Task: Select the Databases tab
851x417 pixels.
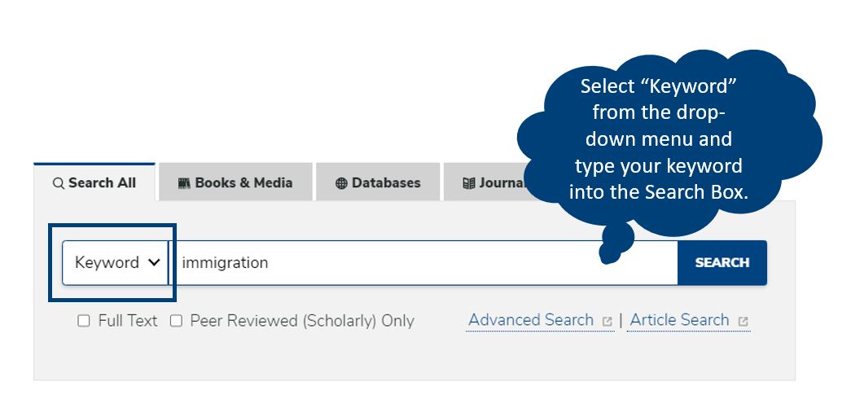Action: click(x=378, y=182)
